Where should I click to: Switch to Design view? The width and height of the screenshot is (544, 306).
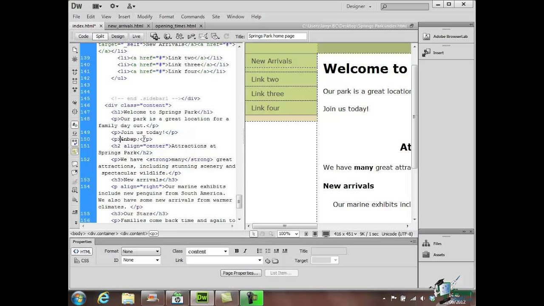pos(118,37)
